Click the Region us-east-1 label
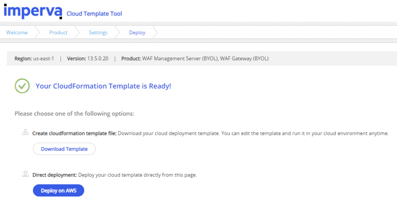The image size is (397, 203). 34,59
